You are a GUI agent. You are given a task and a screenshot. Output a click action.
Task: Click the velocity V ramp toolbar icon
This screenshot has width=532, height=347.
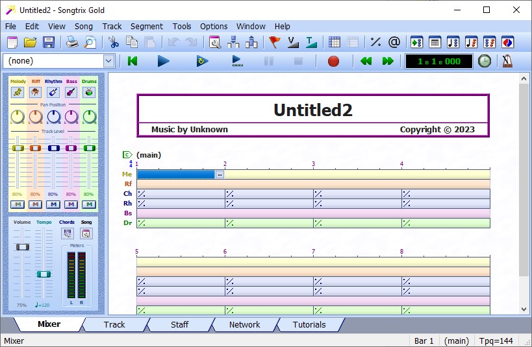(293, 42)
